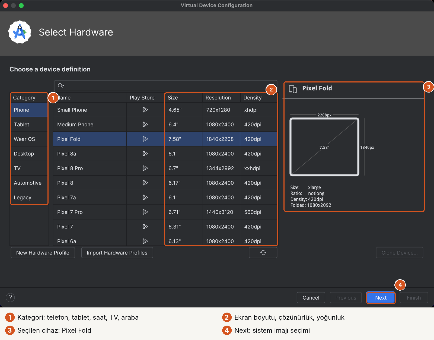The image size is (434, 340).
Task: Click Play Store icon in Pixel 8 Pro row
Action: click(x=145, y=168)
